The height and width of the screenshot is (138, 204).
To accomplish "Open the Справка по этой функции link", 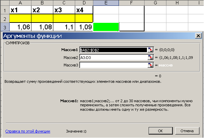I will point(28,131).
